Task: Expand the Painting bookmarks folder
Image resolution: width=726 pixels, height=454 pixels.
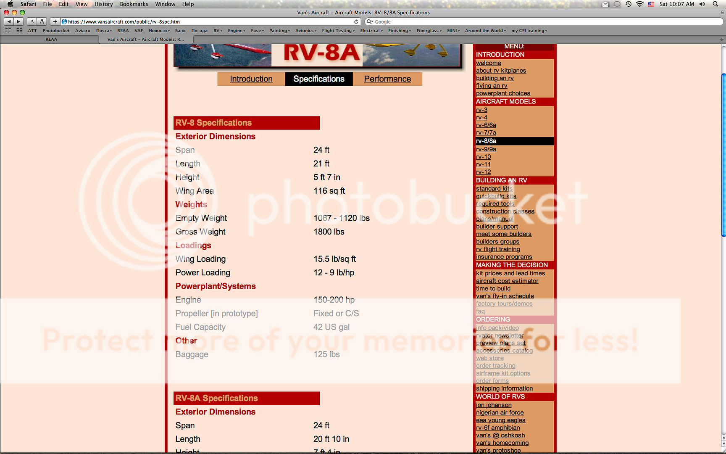Action: pyautogui.click(x=280, y=31)
